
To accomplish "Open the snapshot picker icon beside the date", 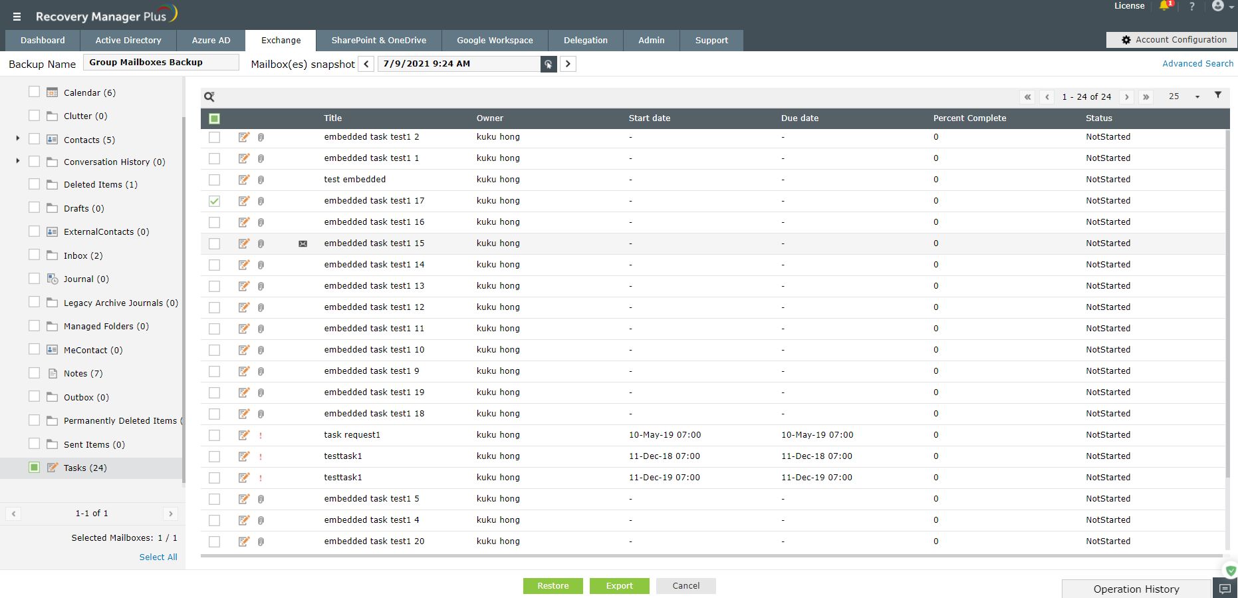I will (x=549, y=64).
